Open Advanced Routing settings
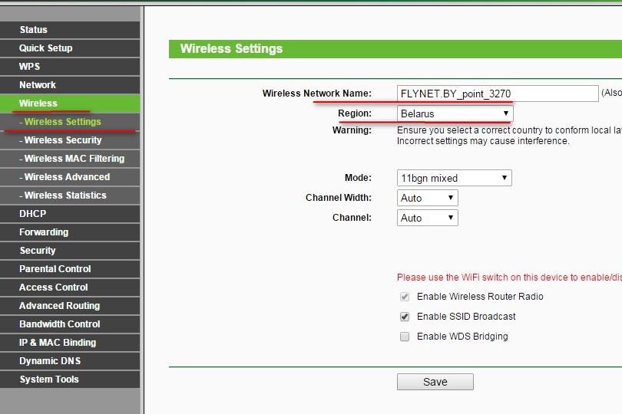 (x=69, y=306)
